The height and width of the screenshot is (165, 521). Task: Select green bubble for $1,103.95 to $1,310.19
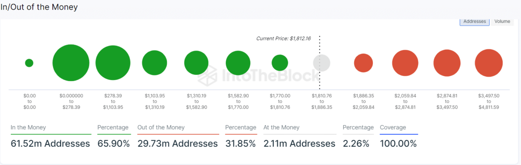tap(155, 63)
